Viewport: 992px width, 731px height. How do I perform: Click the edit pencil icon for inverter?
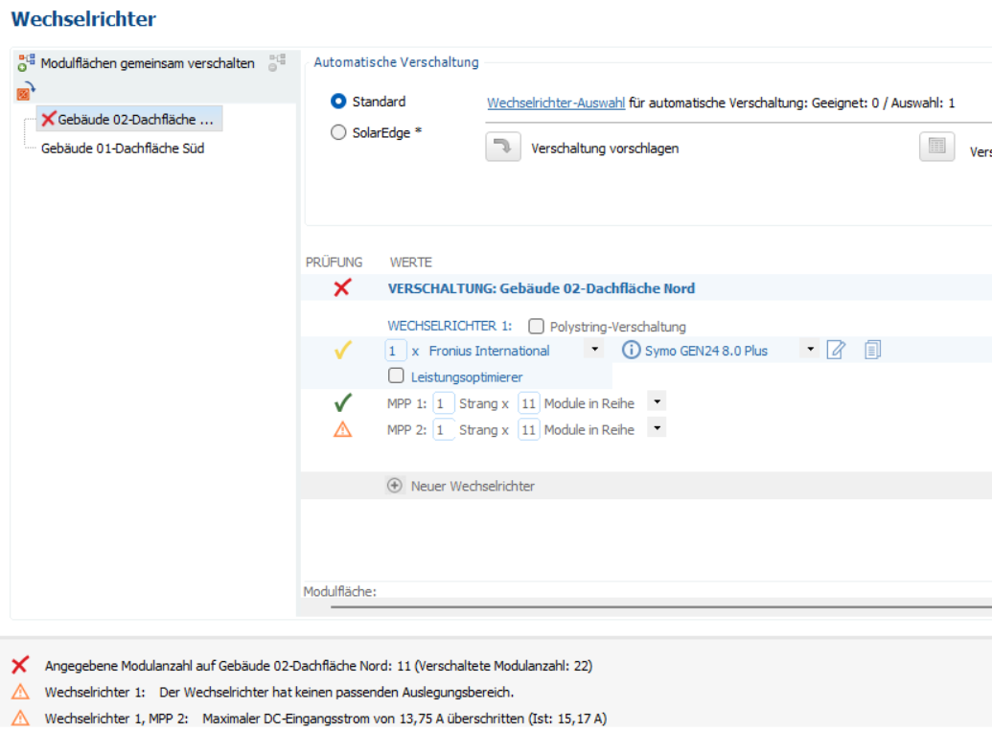pyautogui.click(x=836, y=350)
